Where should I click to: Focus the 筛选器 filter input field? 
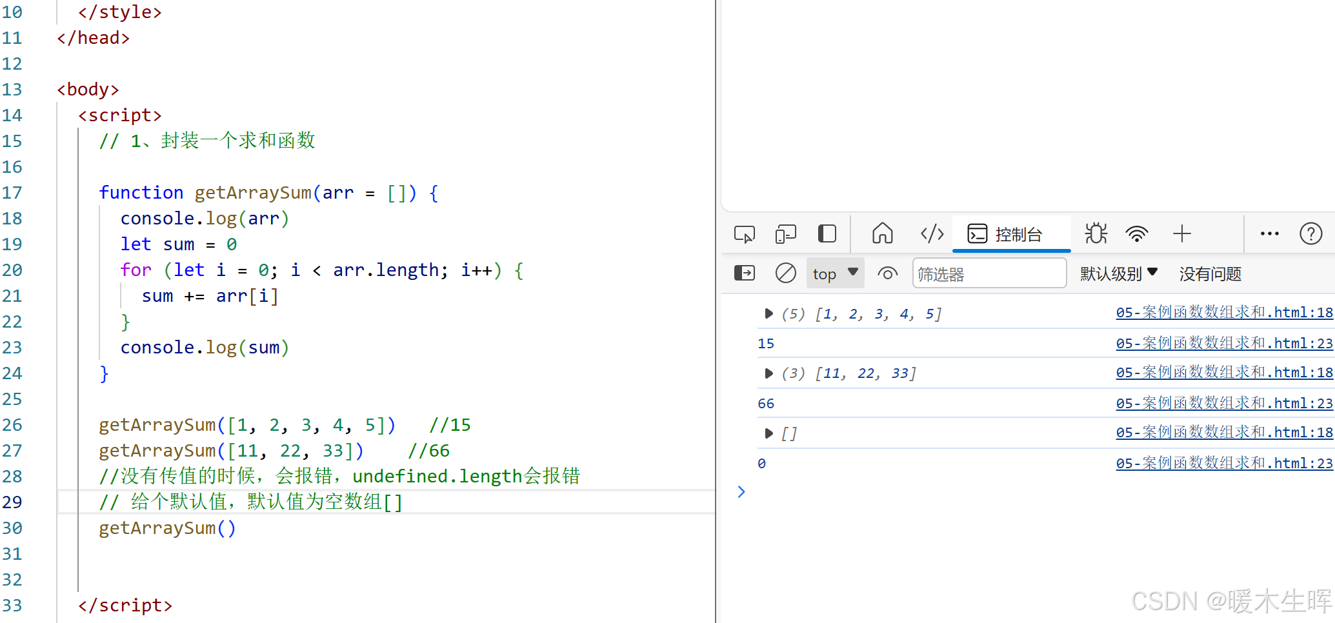click(989, 273)
